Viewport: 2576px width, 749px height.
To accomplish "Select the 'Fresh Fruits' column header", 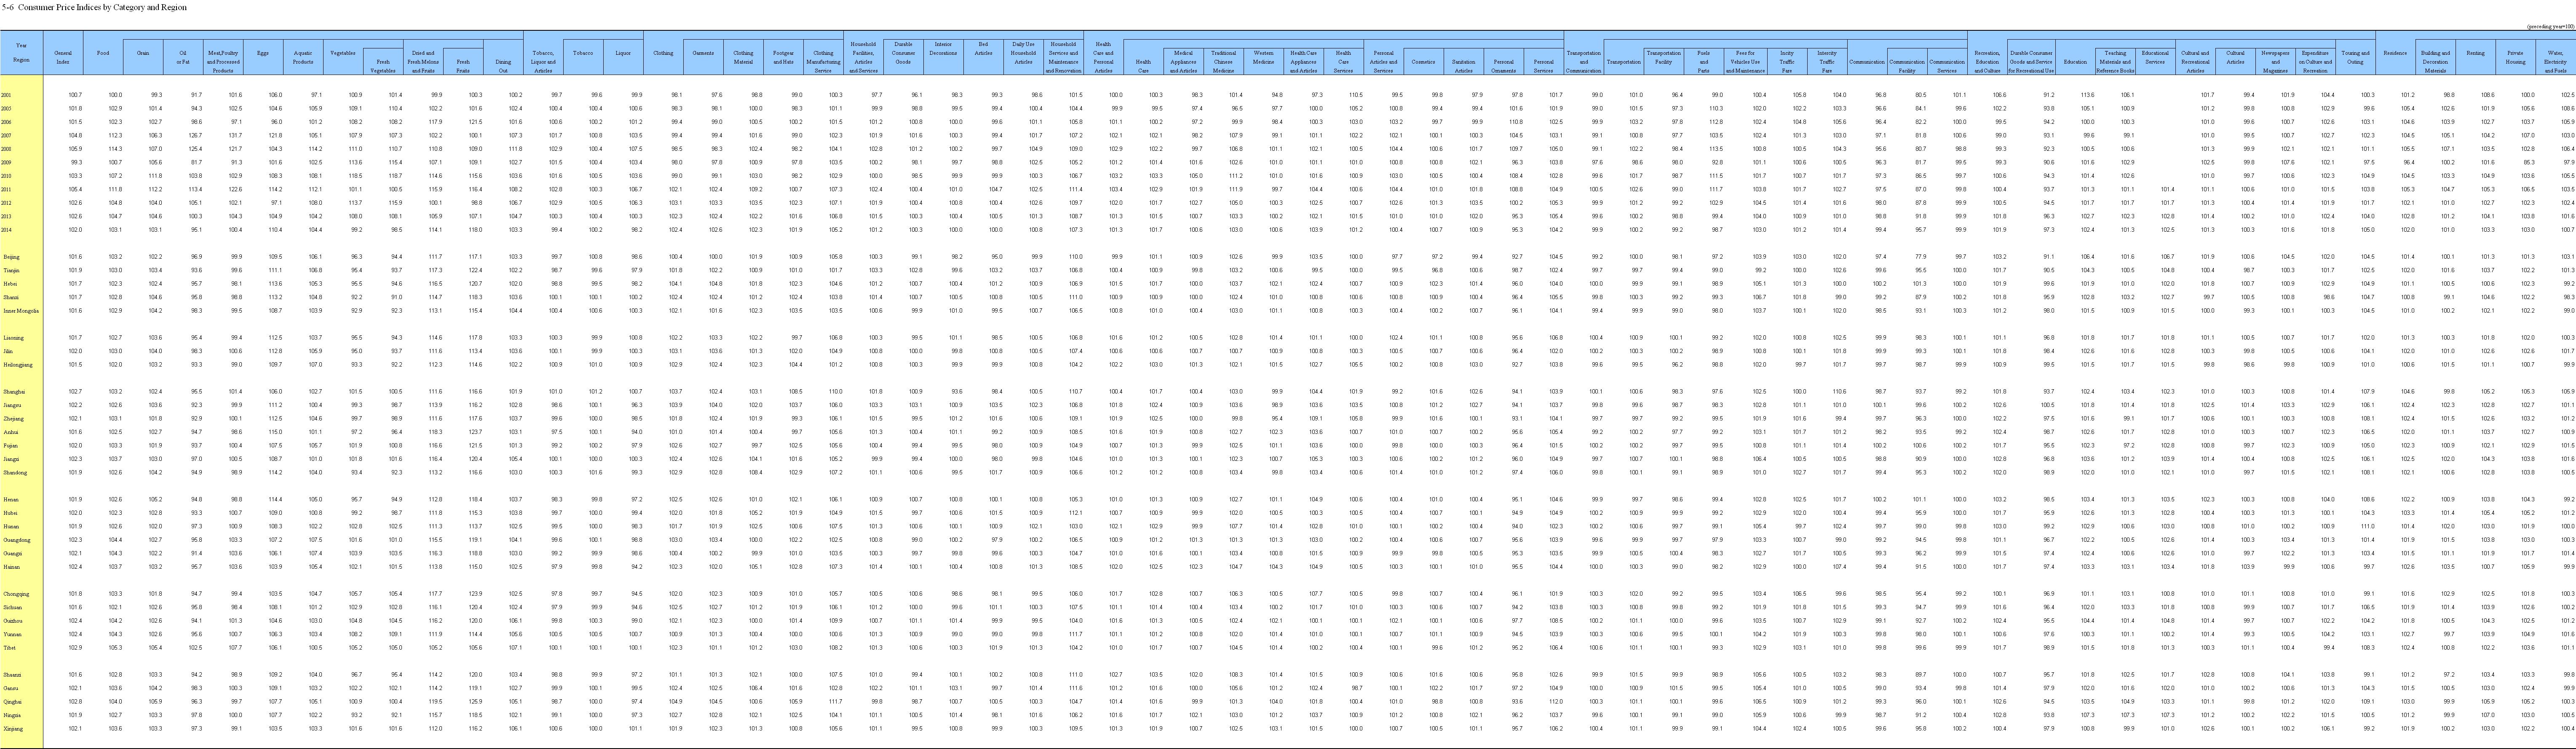I will (463, 67).
